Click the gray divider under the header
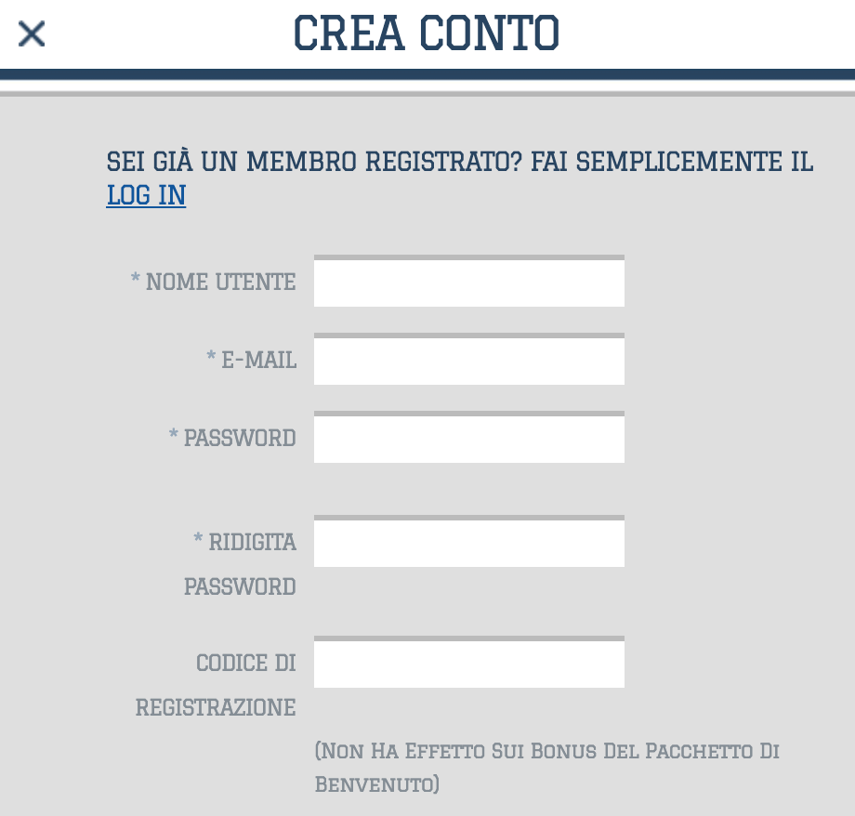855x816 pixels. coord(427,86)
